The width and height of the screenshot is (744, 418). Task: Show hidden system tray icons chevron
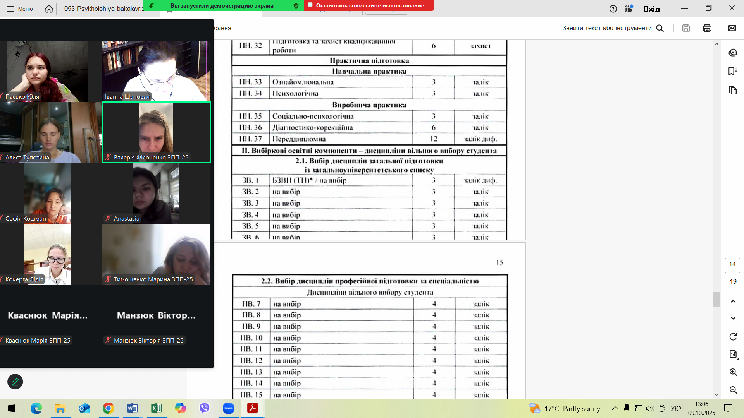[x=615, y=408]
